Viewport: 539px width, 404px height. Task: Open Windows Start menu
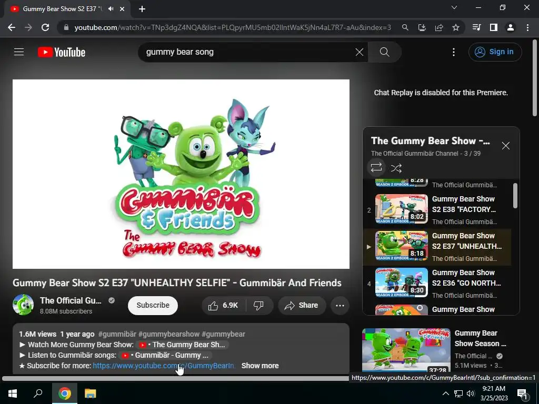pos(13,393)
